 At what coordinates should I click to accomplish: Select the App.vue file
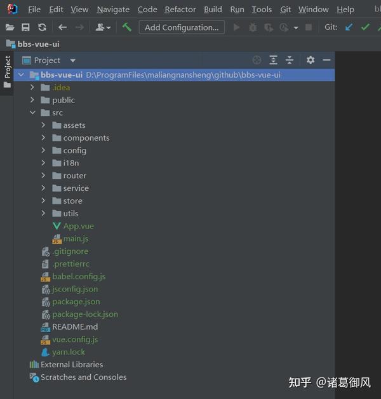(x=79, y=226)
